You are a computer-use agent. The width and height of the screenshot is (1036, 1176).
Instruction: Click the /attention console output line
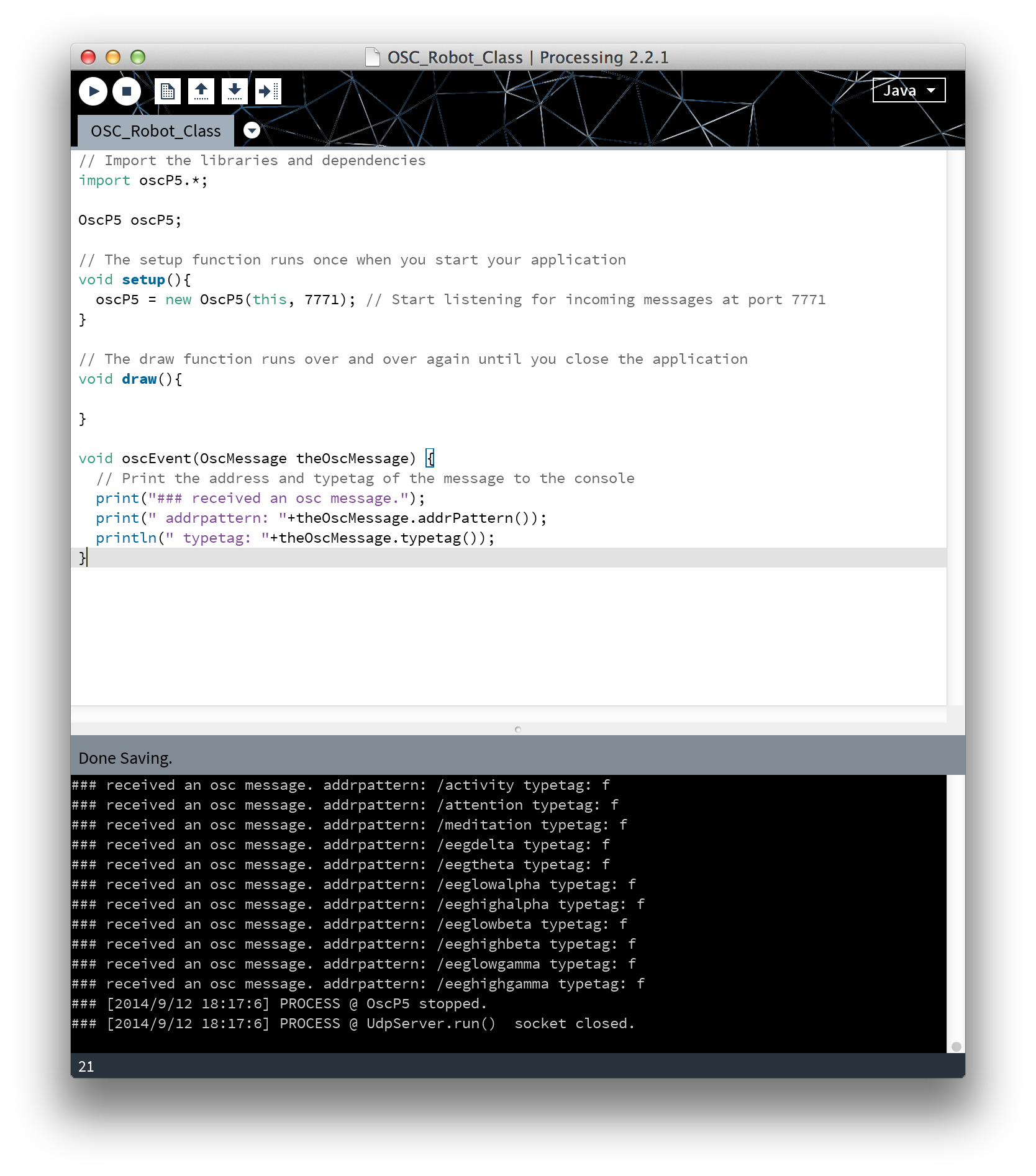tap(345, 805)
